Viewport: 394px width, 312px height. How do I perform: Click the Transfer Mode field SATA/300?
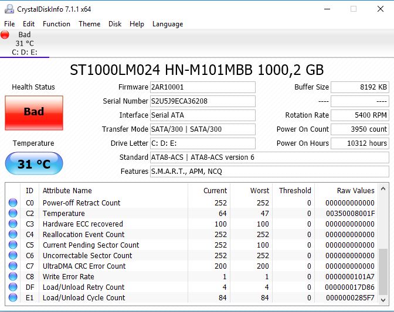[x=203, y=129]
